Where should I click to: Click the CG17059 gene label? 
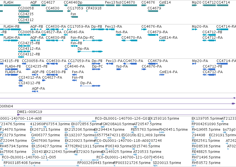[75, 8]
